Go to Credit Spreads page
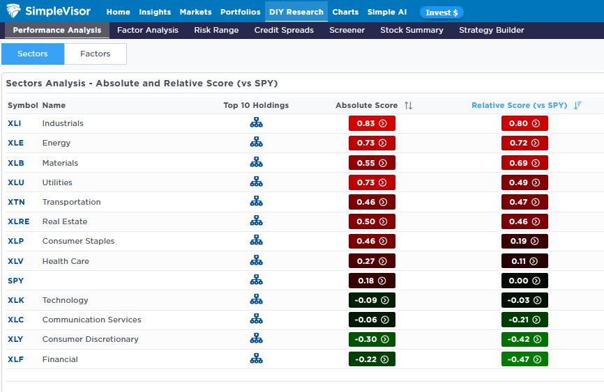Screen dimensions: 604x392 284,30
